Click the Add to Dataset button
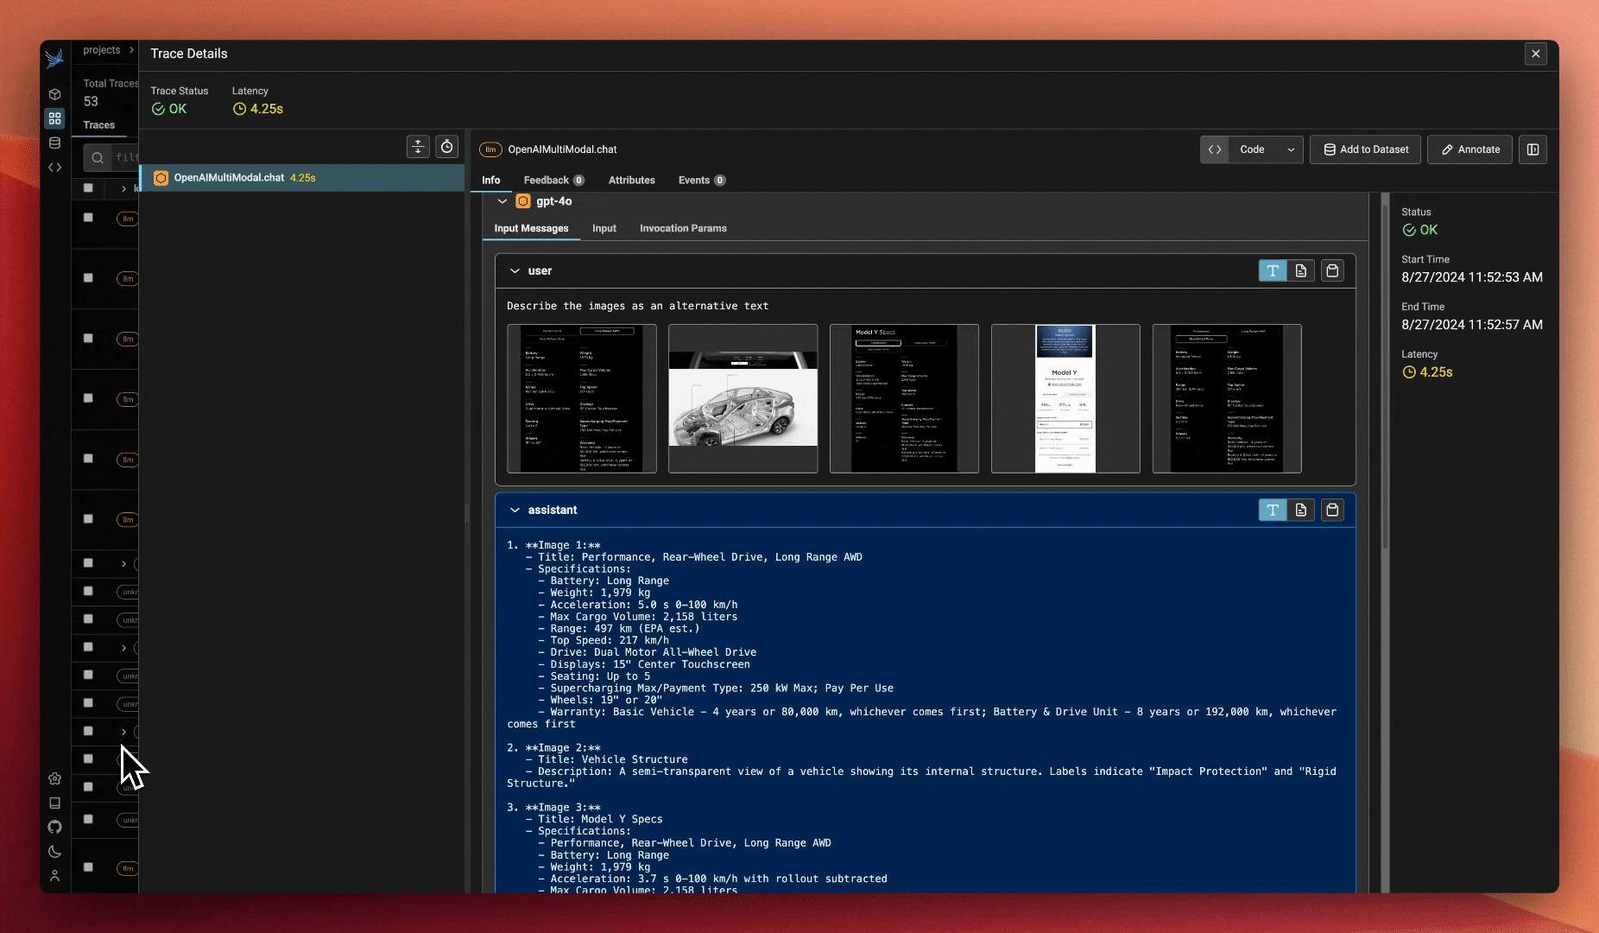The height and width of the screenshot is (933, 1599). click(1365, 149)
